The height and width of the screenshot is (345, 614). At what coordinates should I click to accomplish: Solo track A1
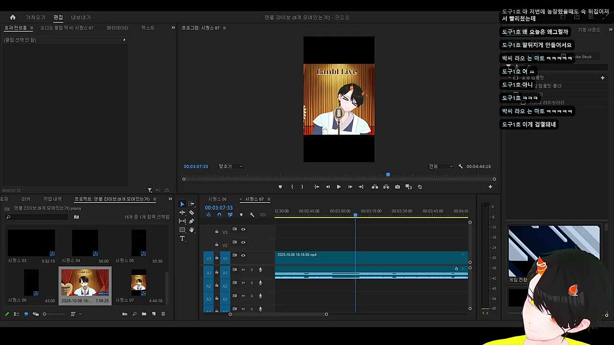click(x=251, y=270)
